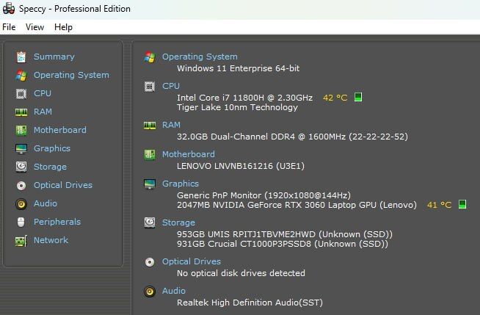480x315 pixels.
Task: Click the Optical Drives disc icon in sidebar
Action: pyautogui.click(x=21, y=186)
